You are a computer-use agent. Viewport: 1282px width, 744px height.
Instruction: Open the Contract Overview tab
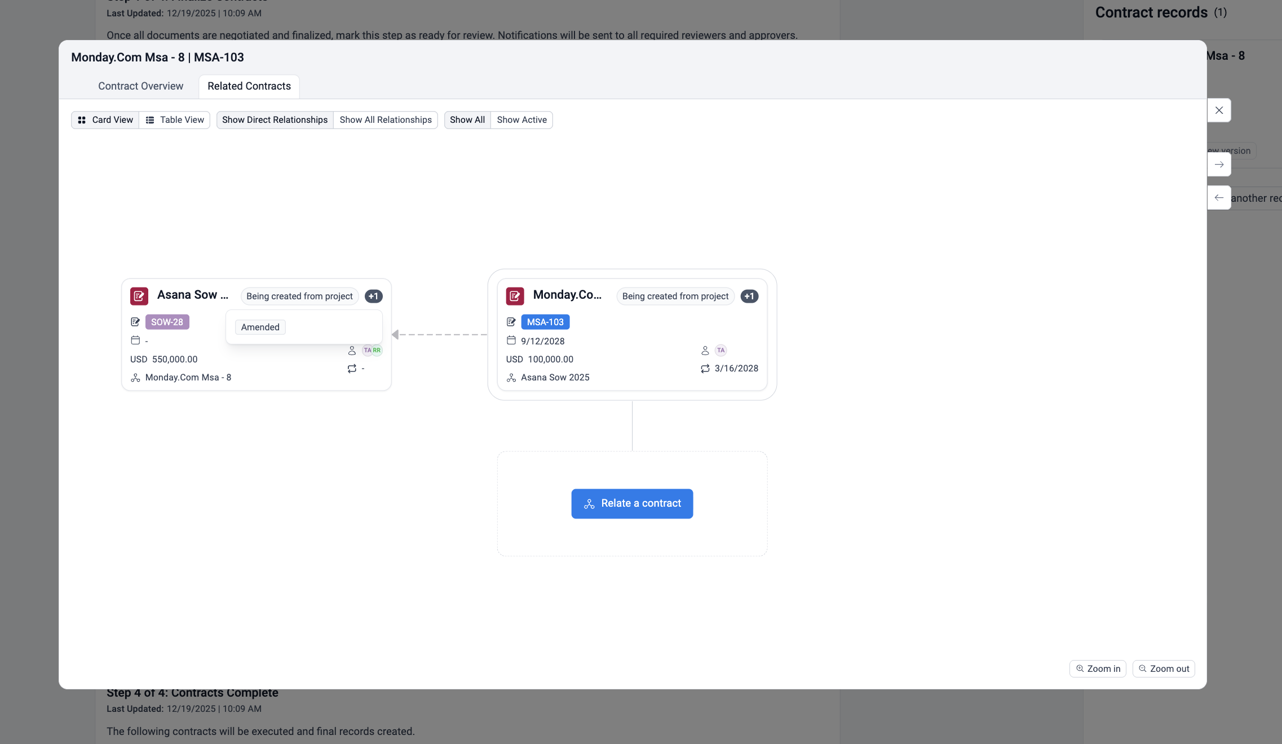[140, 86]
